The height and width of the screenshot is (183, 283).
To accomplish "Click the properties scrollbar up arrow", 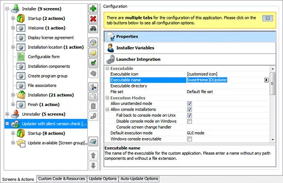I will [273, 69].
